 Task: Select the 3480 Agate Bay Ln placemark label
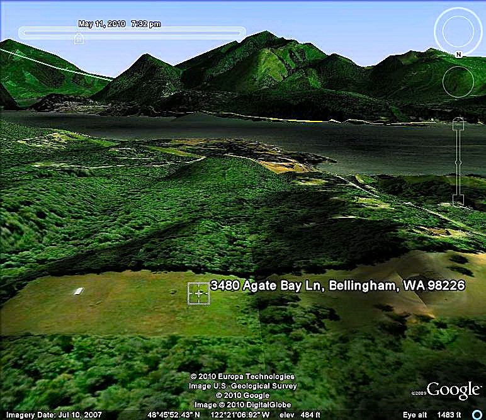[337, 286]
